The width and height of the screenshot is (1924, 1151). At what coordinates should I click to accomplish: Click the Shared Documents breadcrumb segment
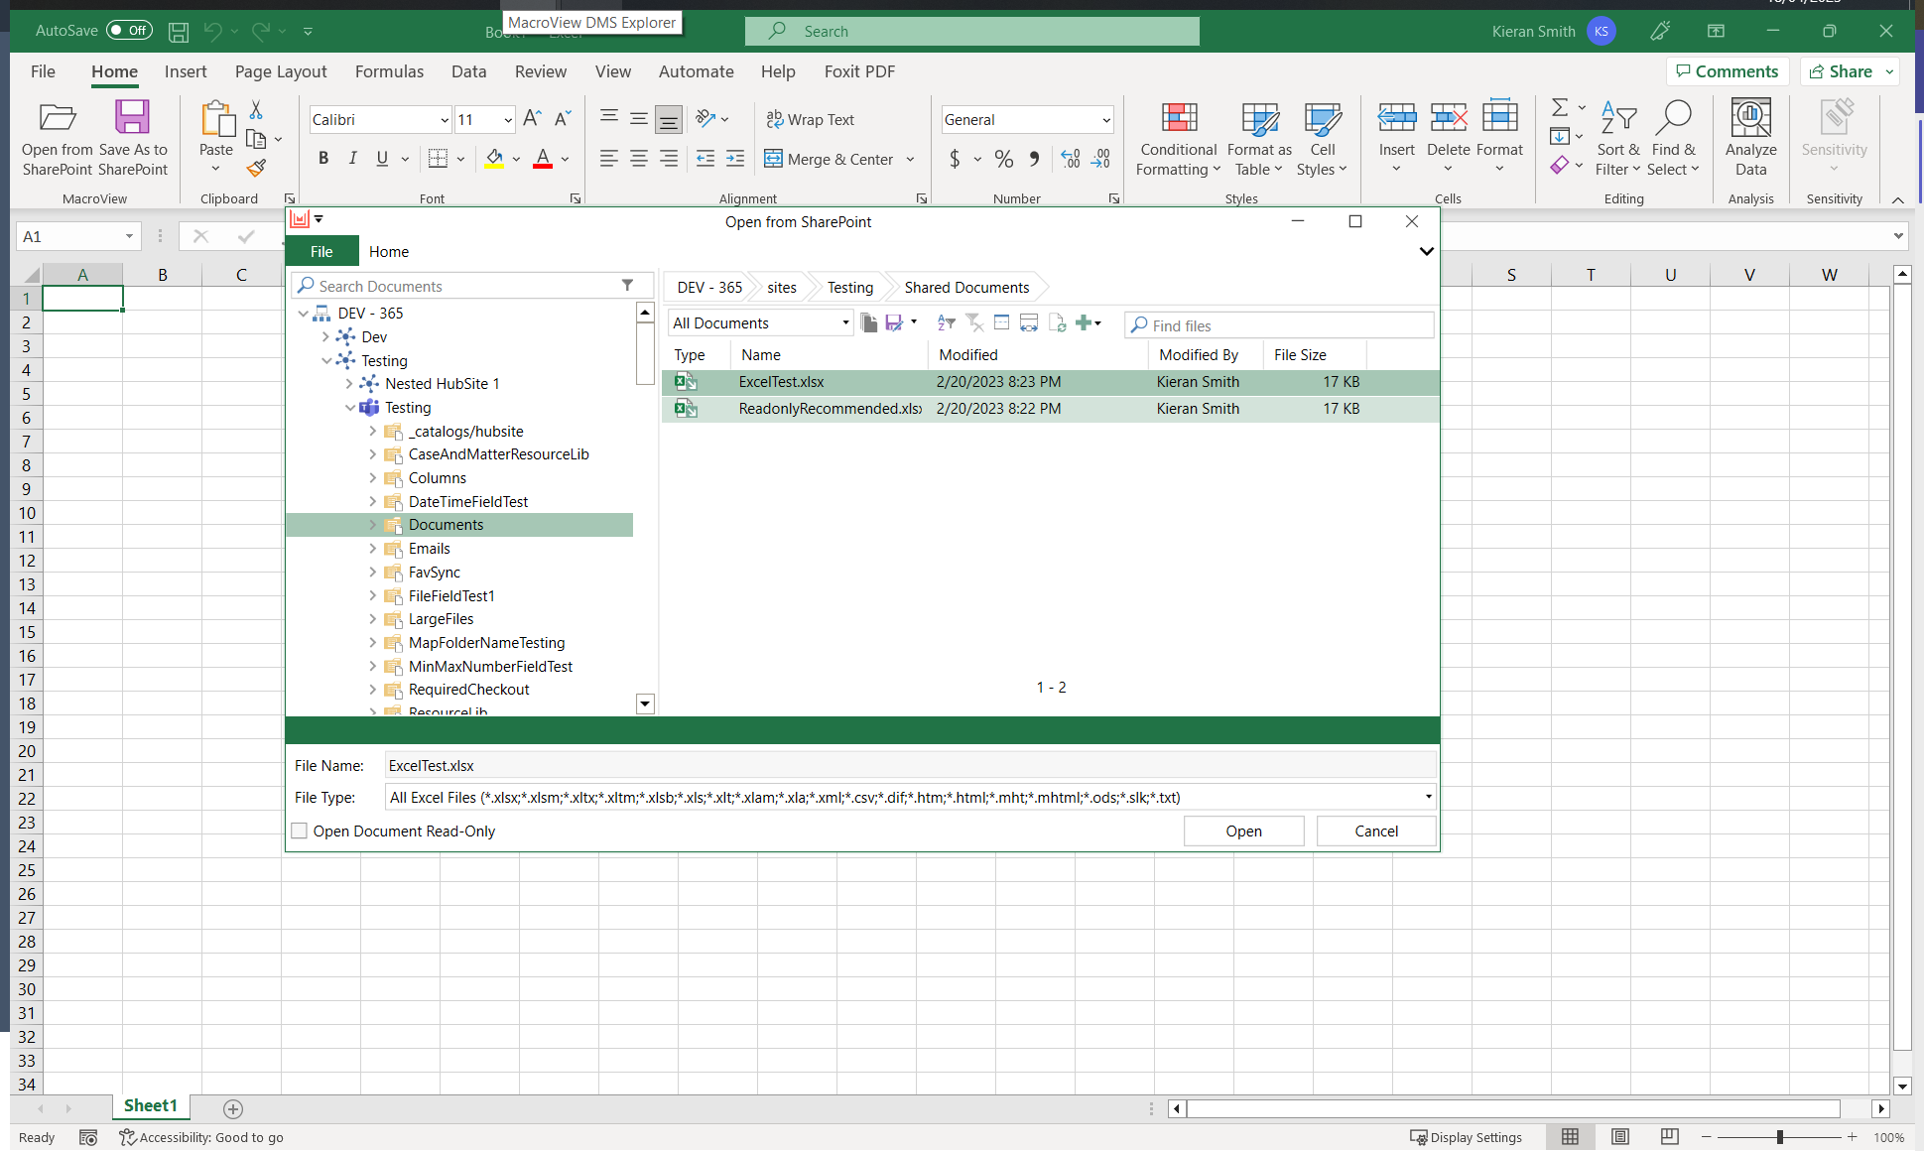966,288
